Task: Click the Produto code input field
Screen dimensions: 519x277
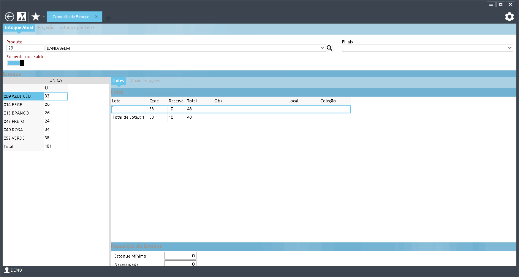Action: tap(25, 48)
